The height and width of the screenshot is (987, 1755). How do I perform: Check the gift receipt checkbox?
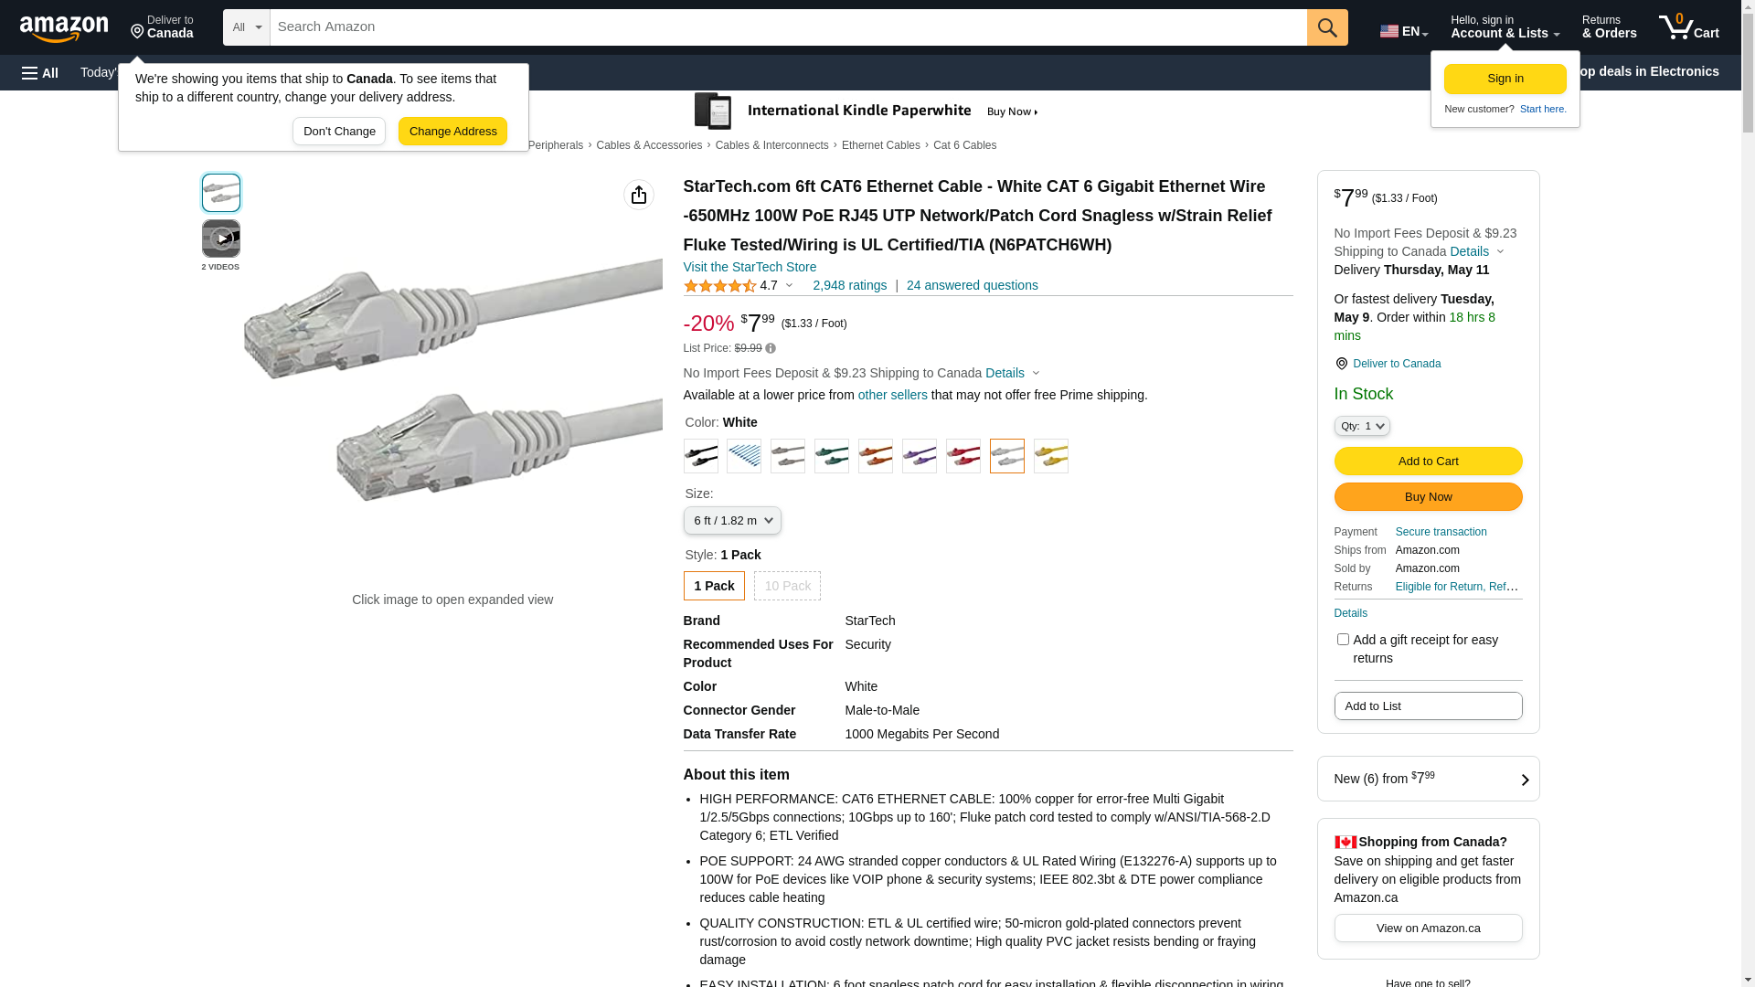pos(1343,640)
